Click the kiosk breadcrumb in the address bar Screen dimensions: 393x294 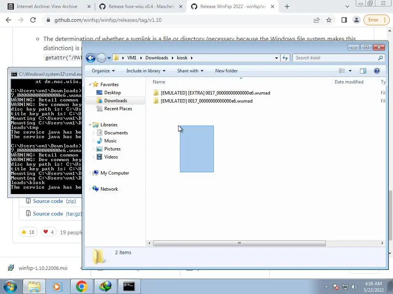[x=182, y=58]
